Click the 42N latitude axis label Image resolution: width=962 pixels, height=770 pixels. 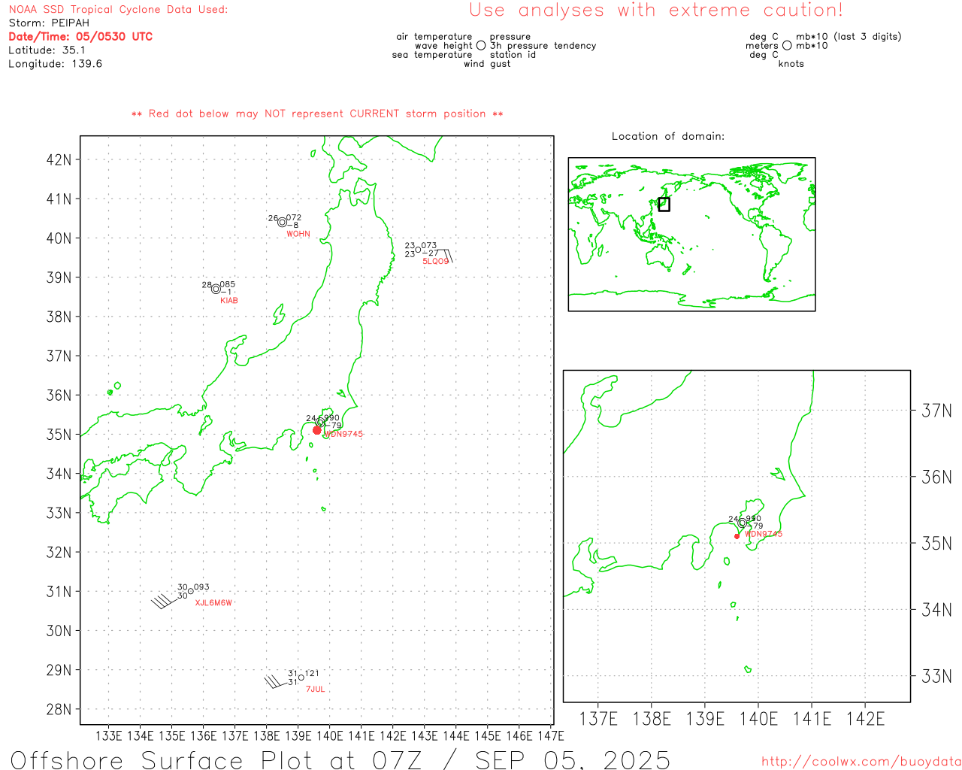tap(59, 159)
